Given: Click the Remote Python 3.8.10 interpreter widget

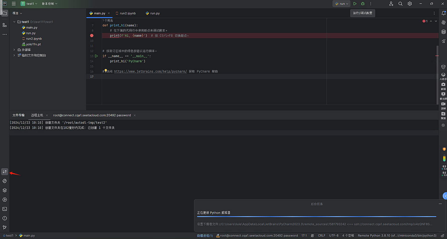Looking at the screenshot, I should pos(397,236).
